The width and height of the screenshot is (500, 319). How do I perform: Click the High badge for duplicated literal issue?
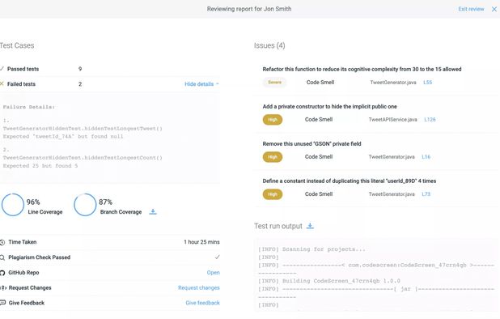coord(273,194)
